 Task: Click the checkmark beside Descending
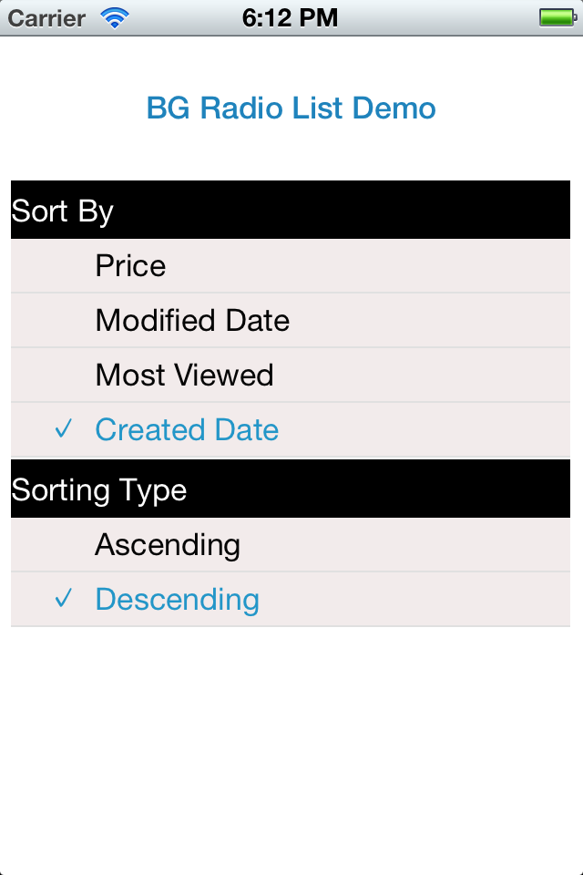click(63, 599)
